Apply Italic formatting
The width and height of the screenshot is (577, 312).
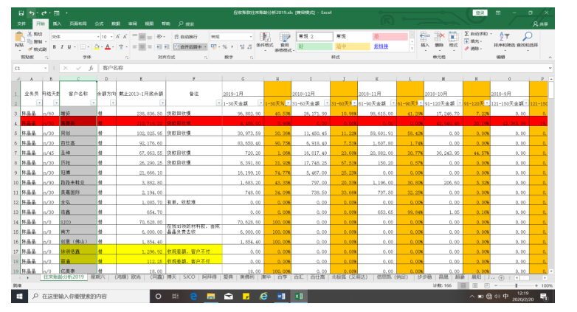62,47
